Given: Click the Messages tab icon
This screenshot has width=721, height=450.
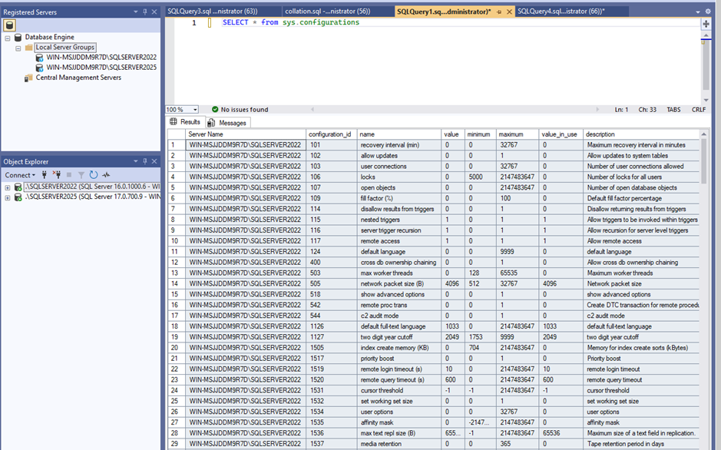Looking at the screenshot, I should pyautogui.click(x=211, y=123).
